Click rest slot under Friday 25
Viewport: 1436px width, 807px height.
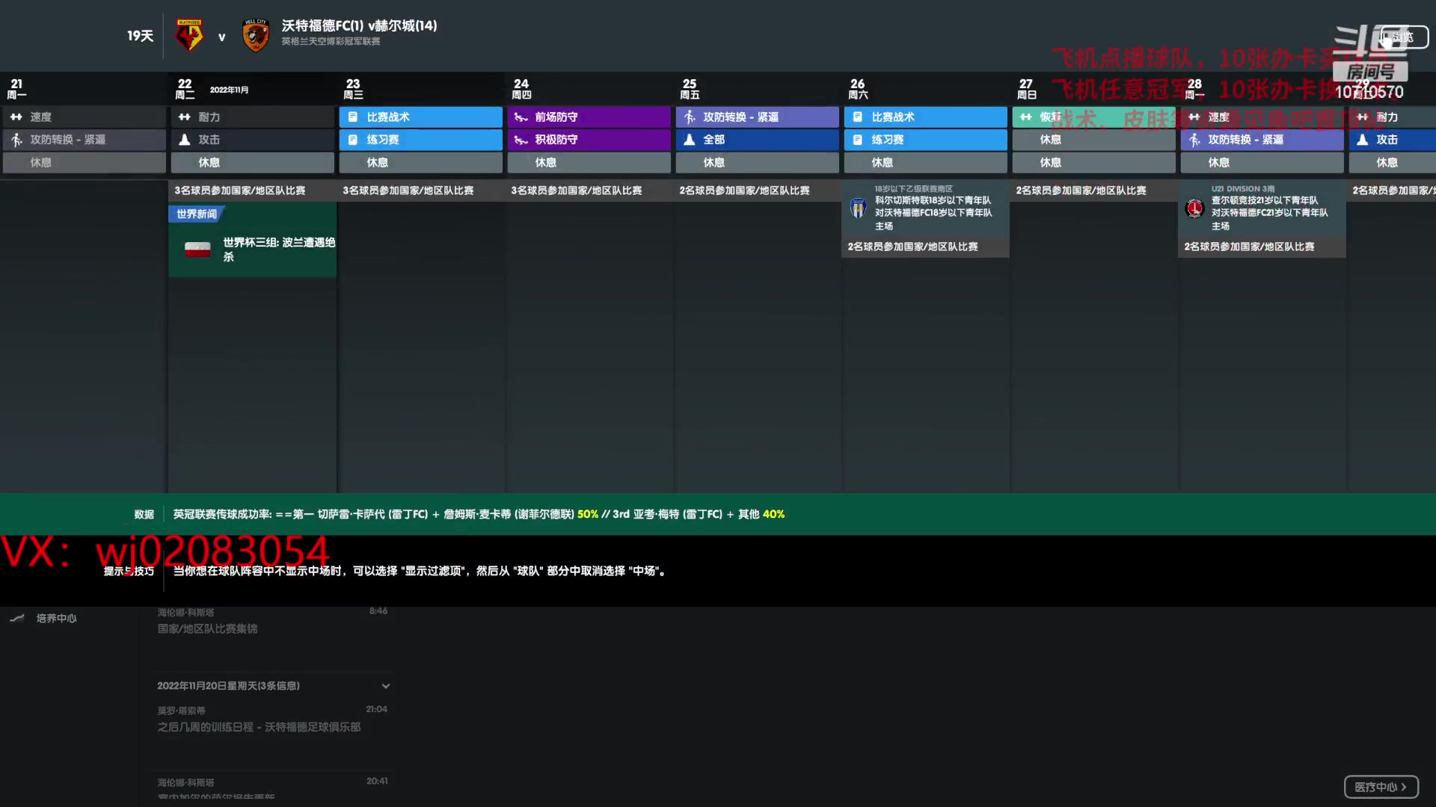point(757,162)
